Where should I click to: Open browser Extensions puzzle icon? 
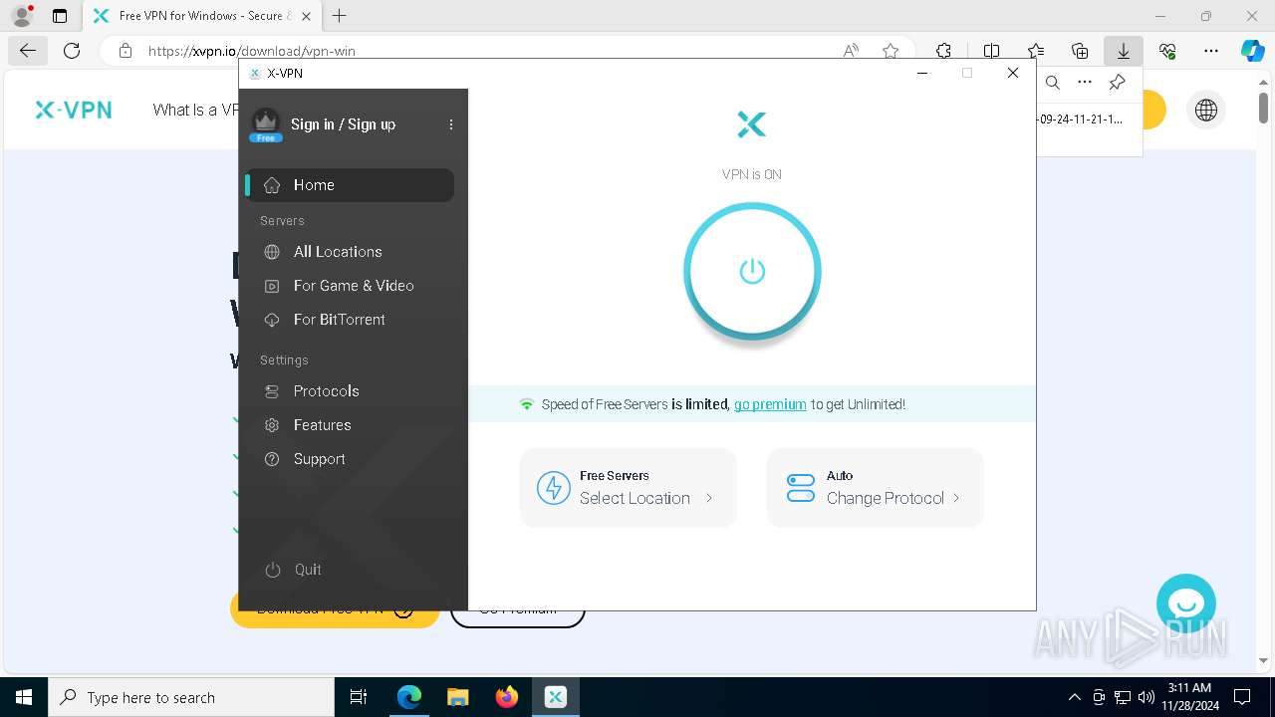(x=943, y=51)
